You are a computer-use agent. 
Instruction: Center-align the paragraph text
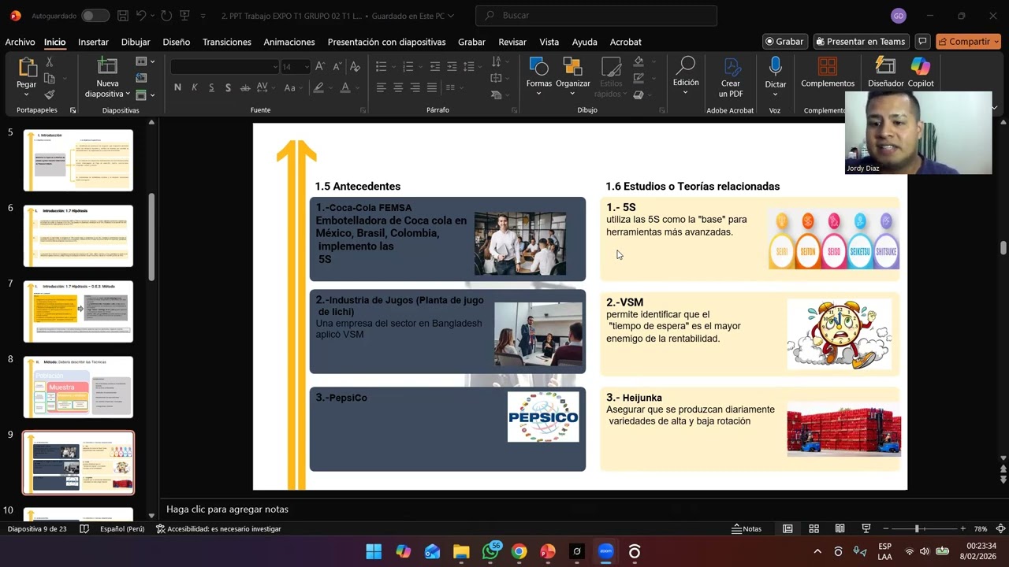click(x=398, y=87)
